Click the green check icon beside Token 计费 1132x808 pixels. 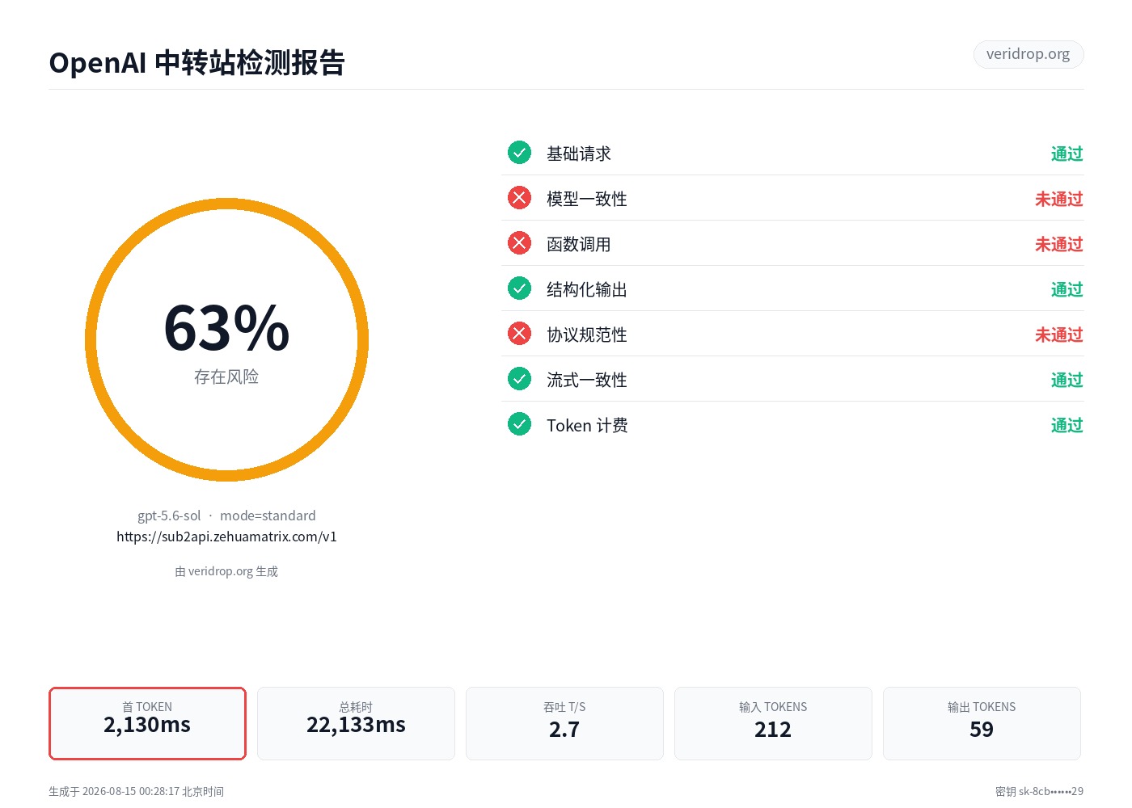[x=519, y=424]
